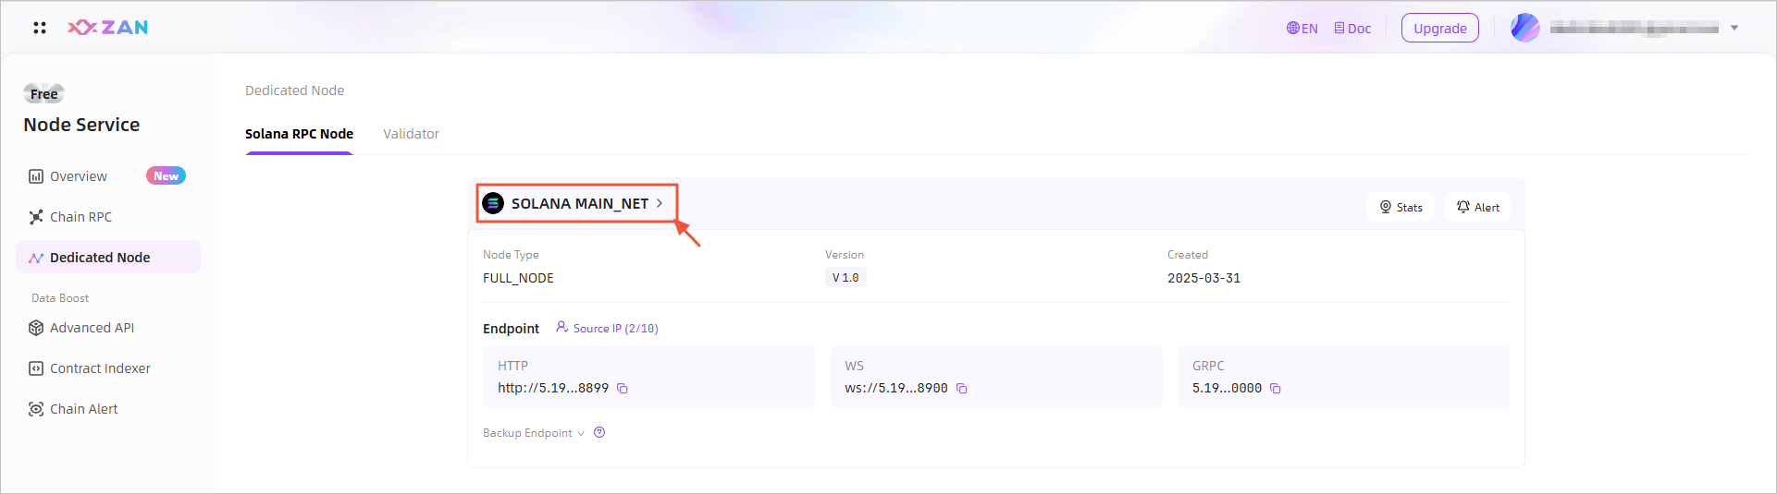
Task: Expand the Backup Endpoint section
Action: (x=534, y=433)
